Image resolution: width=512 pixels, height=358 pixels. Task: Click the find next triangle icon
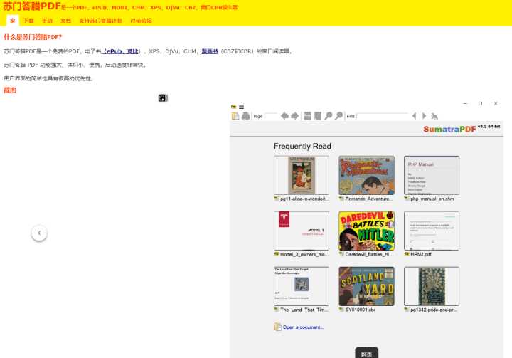coord(424,116)
